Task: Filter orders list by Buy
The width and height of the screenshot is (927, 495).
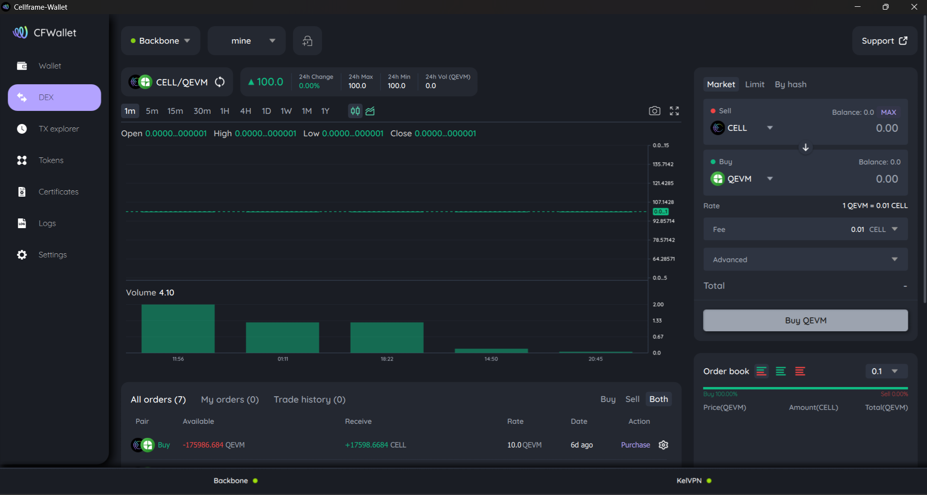Action: tap(608, 399)
